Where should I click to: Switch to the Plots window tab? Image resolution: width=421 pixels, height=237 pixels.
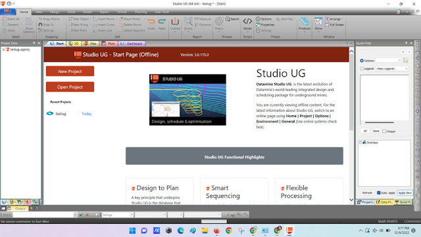pos(109,43)
